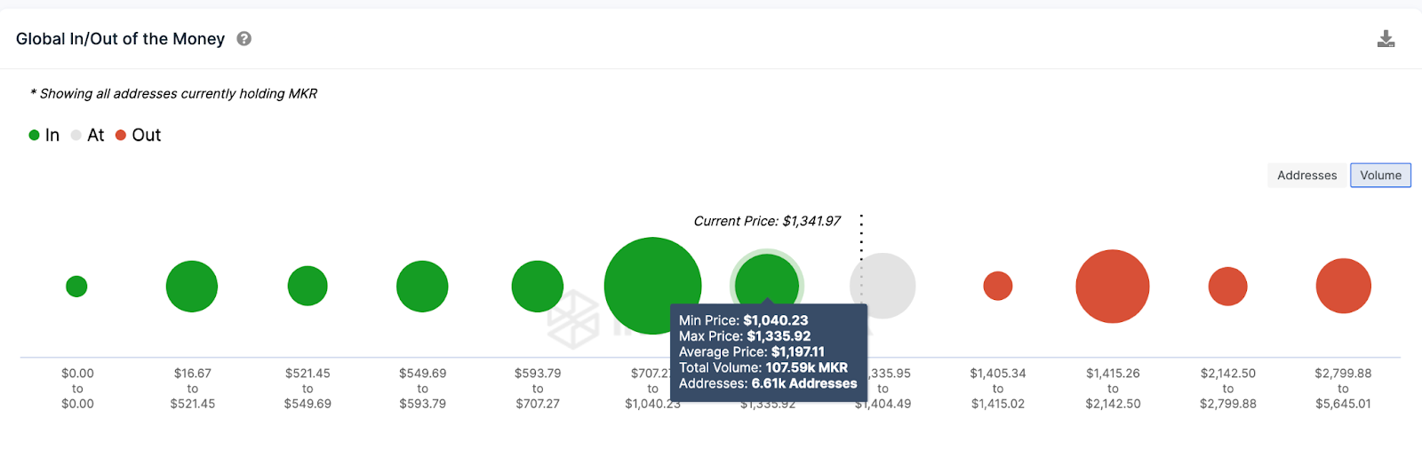Click the large red $1,415.26 to $2,142.50 bubble

coord(1113,287)
